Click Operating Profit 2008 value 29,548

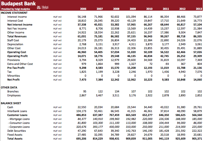(x=115, y=56)
